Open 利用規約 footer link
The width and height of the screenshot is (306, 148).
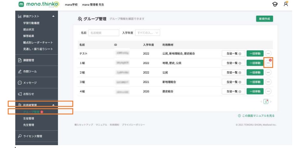[114, 125]
